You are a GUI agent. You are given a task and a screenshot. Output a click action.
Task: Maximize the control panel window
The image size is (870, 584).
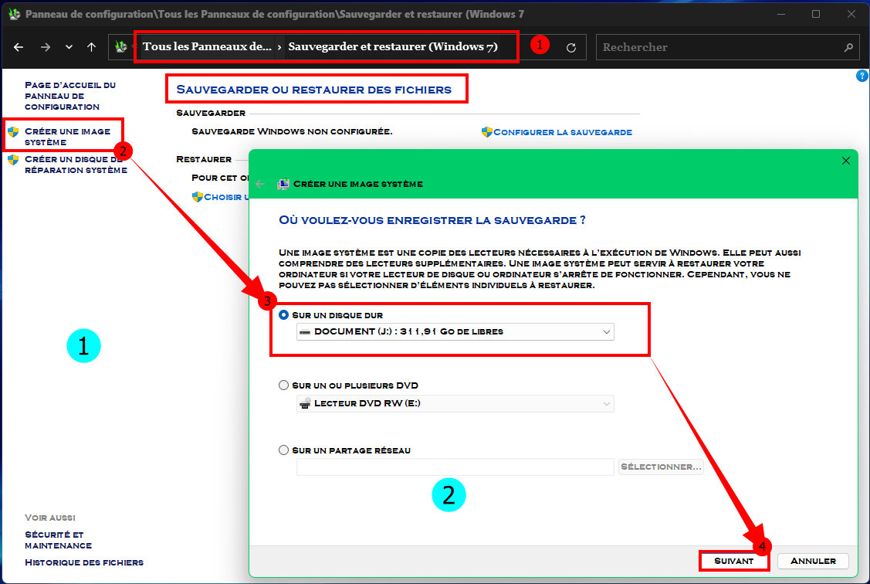[816, 14]
